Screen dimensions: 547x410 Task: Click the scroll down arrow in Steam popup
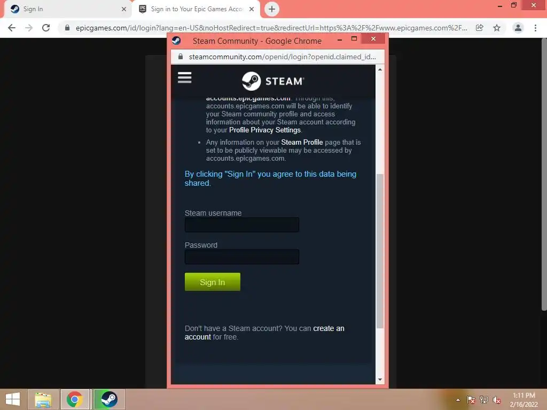click(380, 380)
